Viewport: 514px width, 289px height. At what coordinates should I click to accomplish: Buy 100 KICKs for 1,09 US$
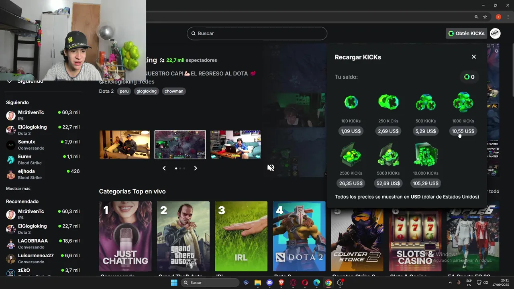coord(351,131)
